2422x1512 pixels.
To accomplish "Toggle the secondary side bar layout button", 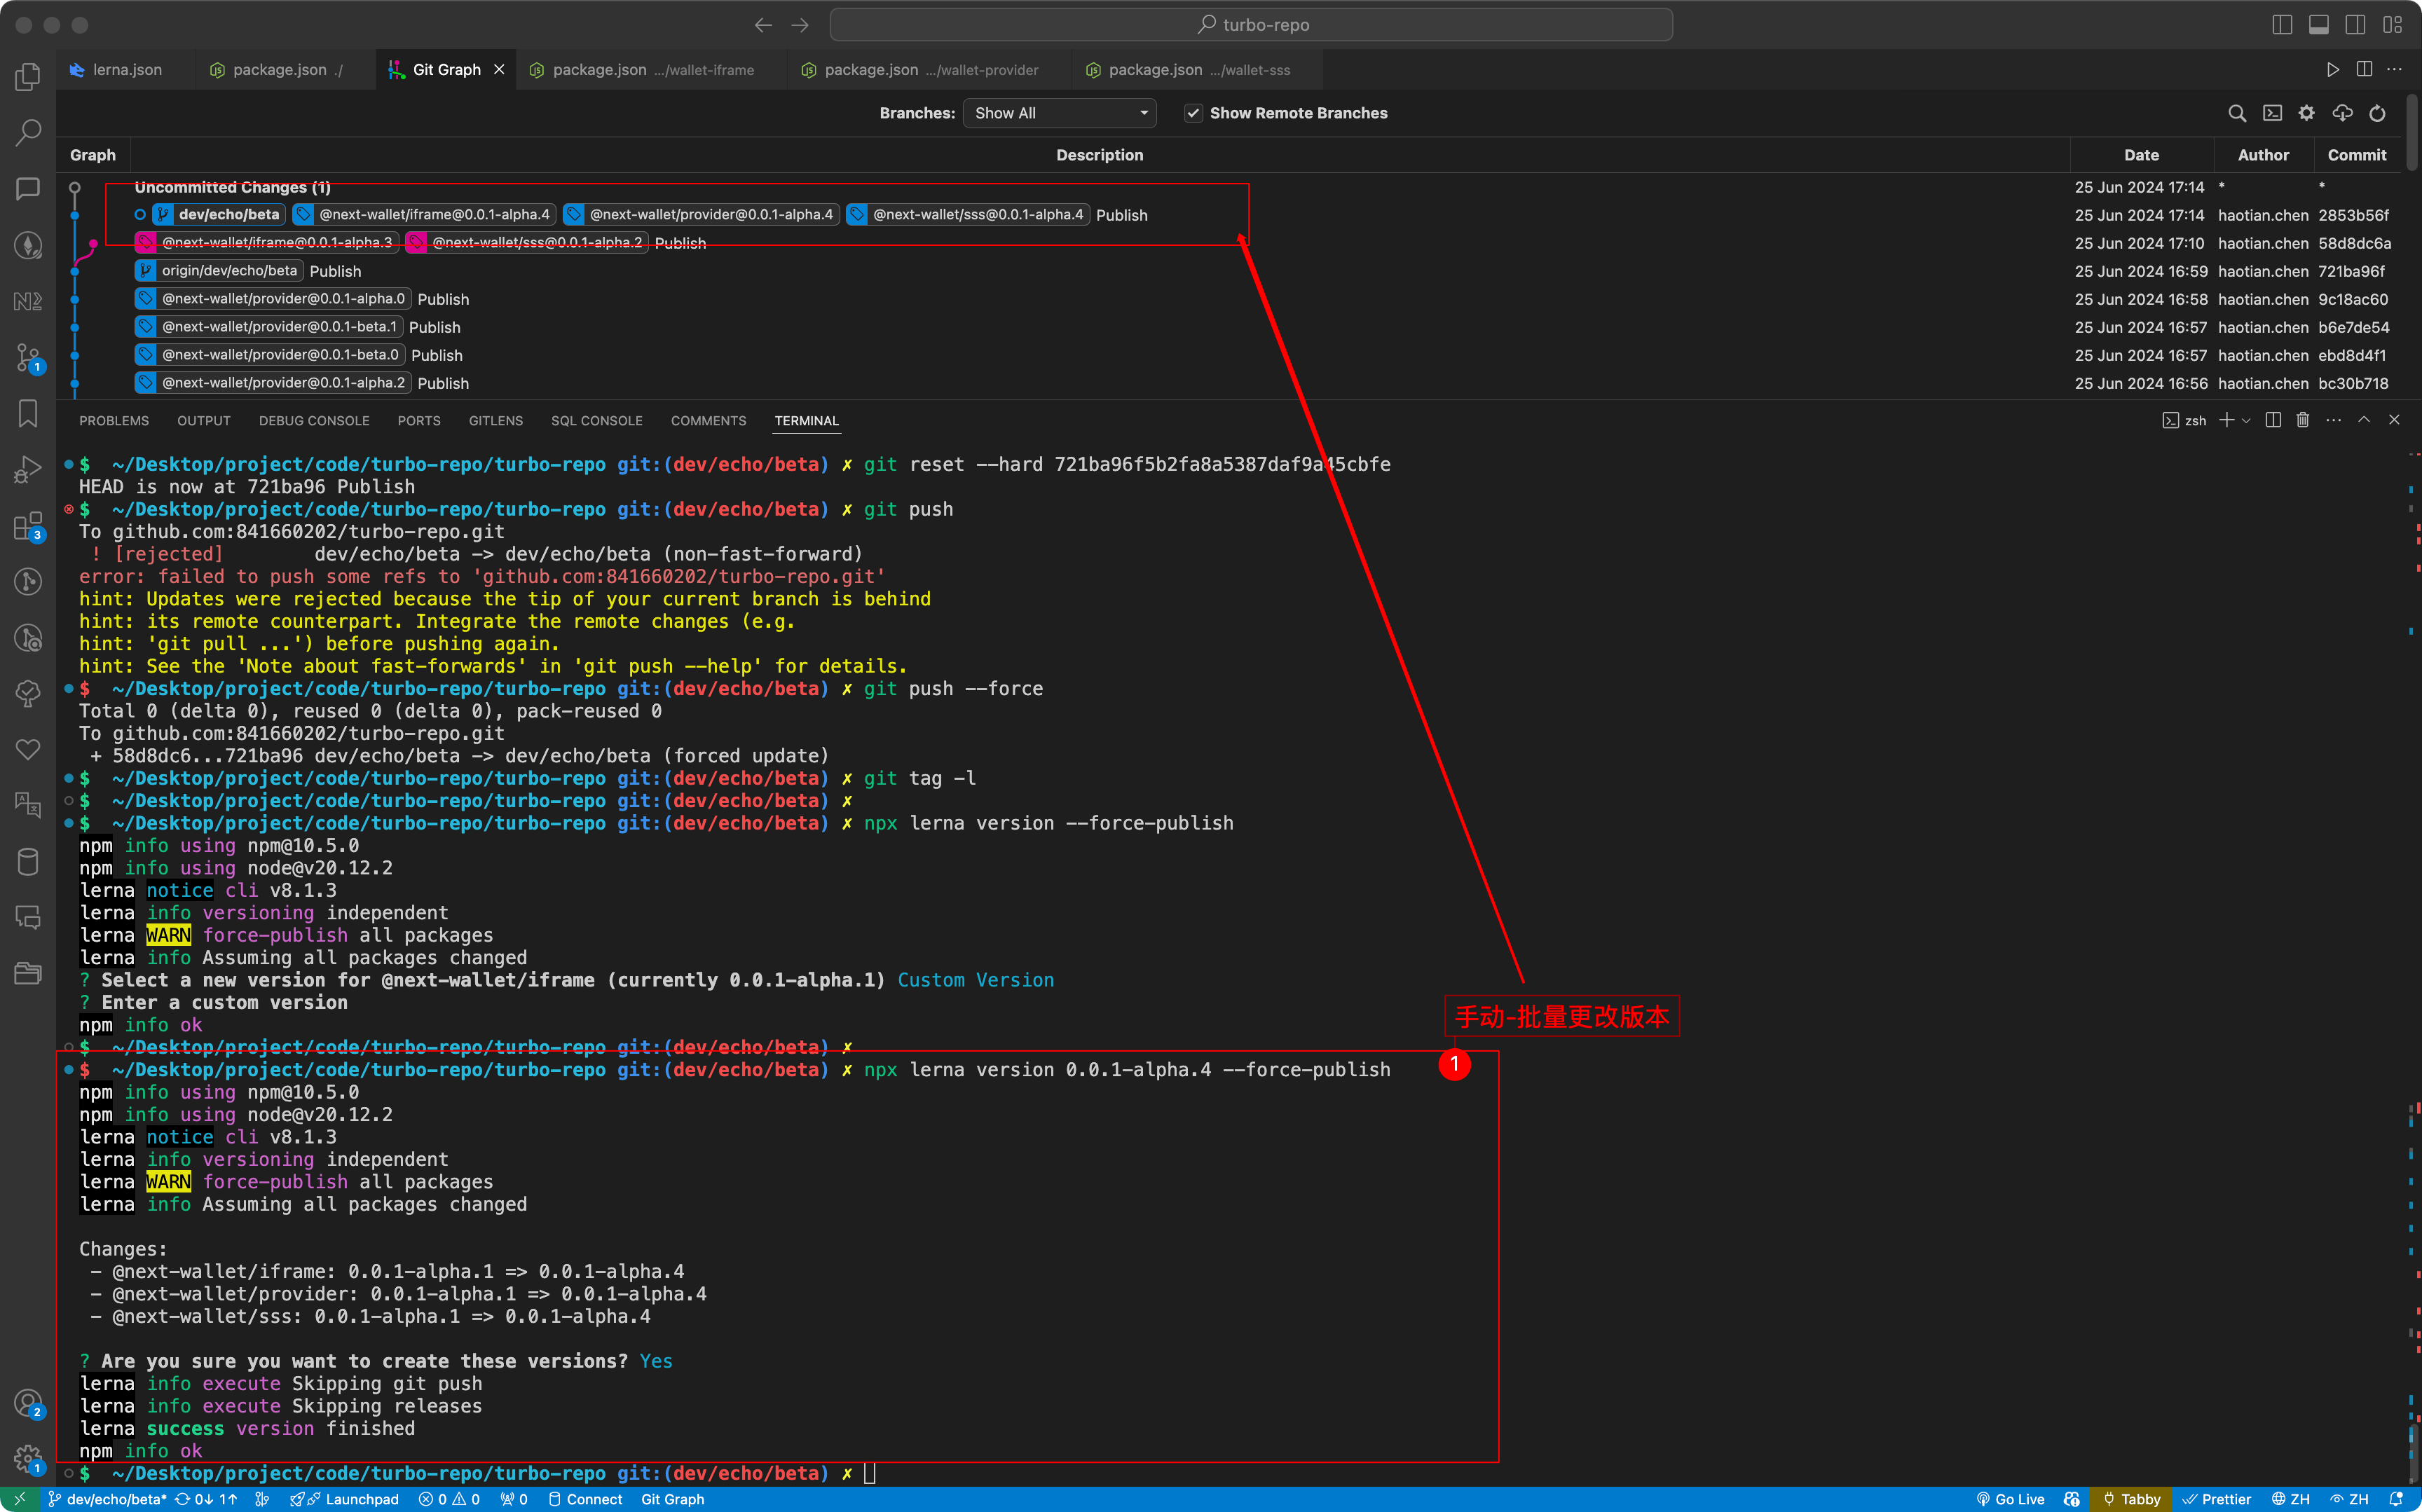I will point(2356,25).
